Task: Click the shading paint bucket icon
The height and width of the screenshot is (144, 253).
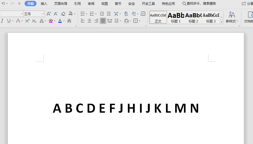Action: (126, 21)
